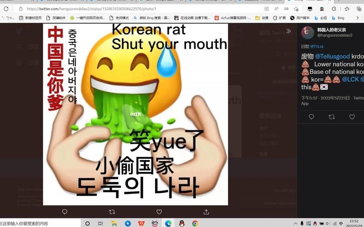Like the tweet using heart below photo
Viewport: 364px width, 227px height.
159,212
